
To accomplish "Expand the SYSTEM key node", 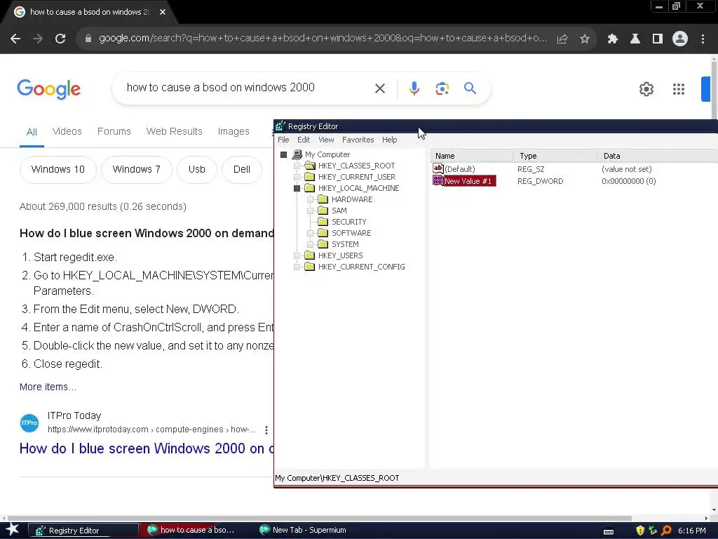I will [310, 244].
